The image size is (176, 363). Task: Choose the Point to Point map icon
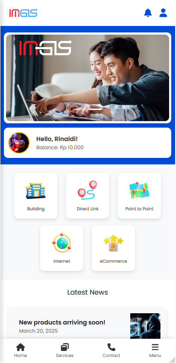tap(139, 190)
